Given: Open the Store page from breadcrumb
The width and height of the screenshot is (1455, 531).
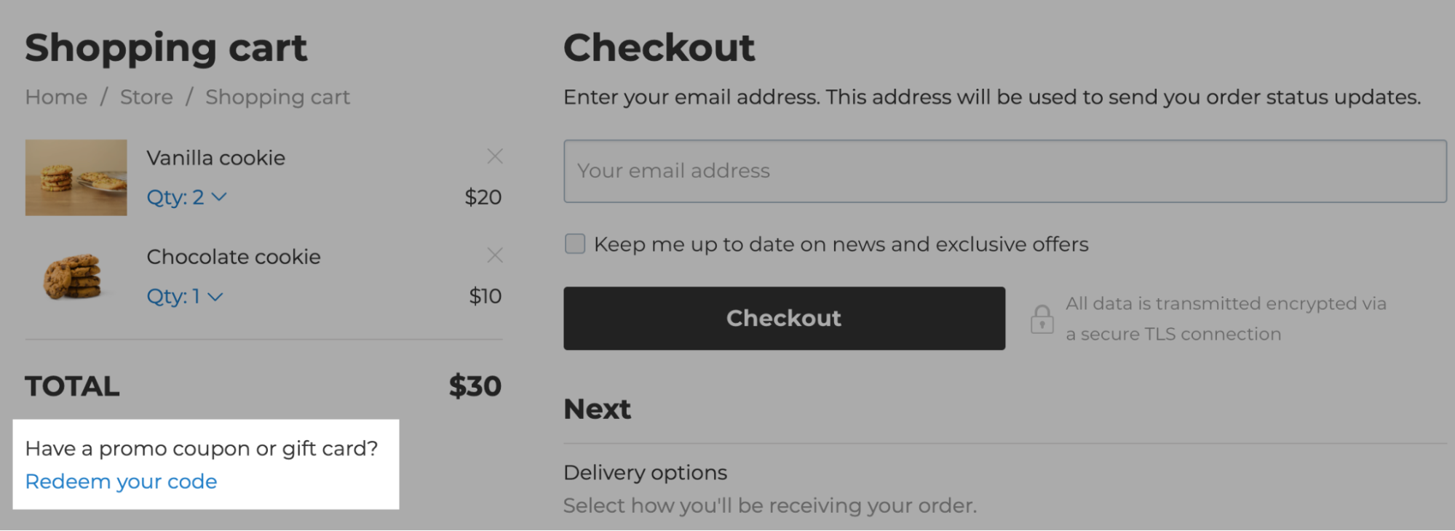Looking at the screenshot, I should [x=146, y=97].
